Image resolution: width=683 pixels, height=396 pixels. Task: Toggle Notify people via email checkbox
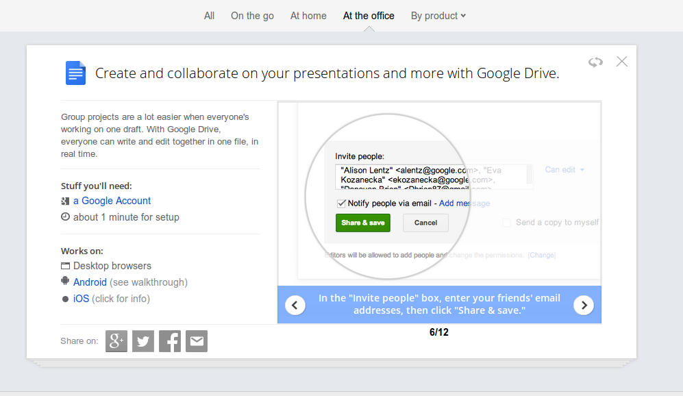pyautogui.click(x=341, y=203)
